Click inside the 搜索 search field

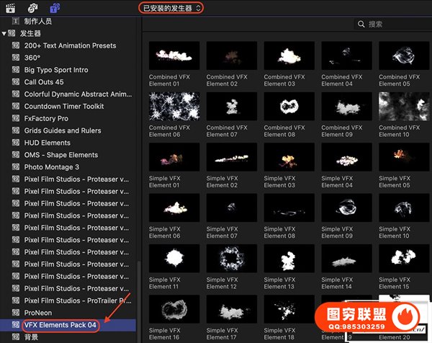[x=392, y=24]
